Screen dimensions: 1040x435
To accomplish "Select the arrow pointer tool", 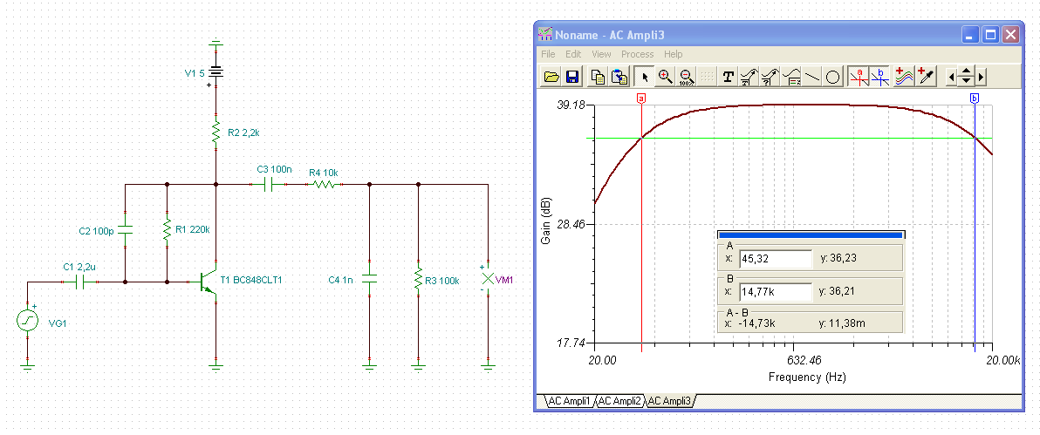I will pyautogui.click(x=644, y=78).
